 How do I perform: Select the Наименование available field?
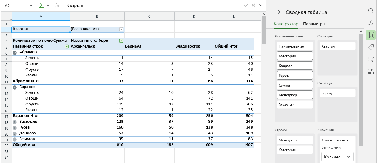[x=295, y=46]
